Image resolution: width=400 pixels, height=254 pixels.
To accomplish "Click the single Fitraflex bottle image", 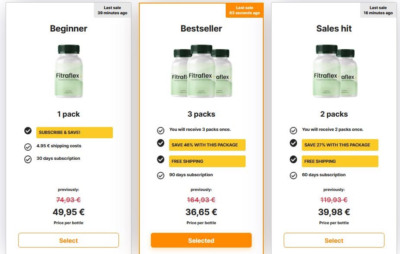I will click(69, 71).
